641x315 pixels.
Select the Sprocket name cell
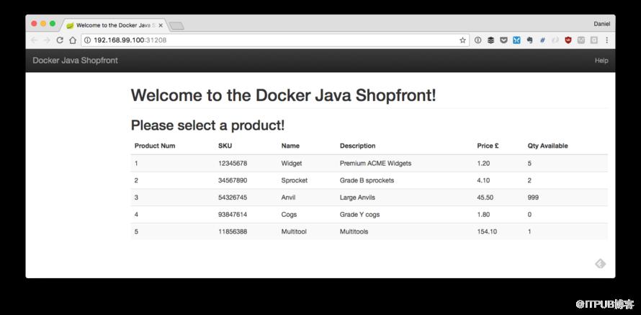[x=295, y=180]
